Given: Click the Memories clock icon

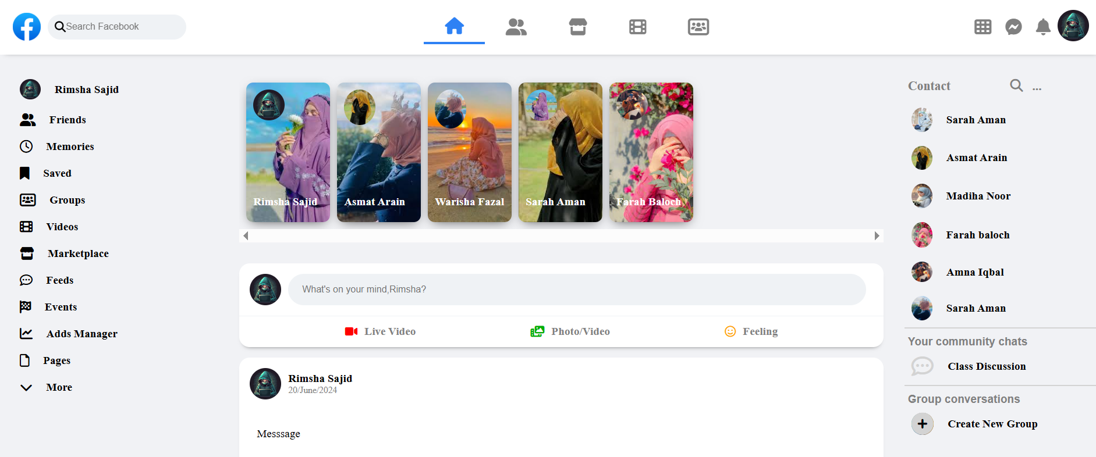Looking at the screenshot, I should (26, 147).
